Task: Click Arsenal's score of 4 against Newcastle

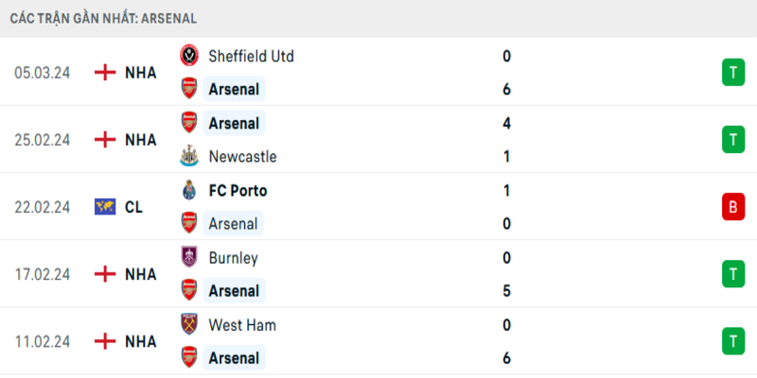Action: point(507,123)
